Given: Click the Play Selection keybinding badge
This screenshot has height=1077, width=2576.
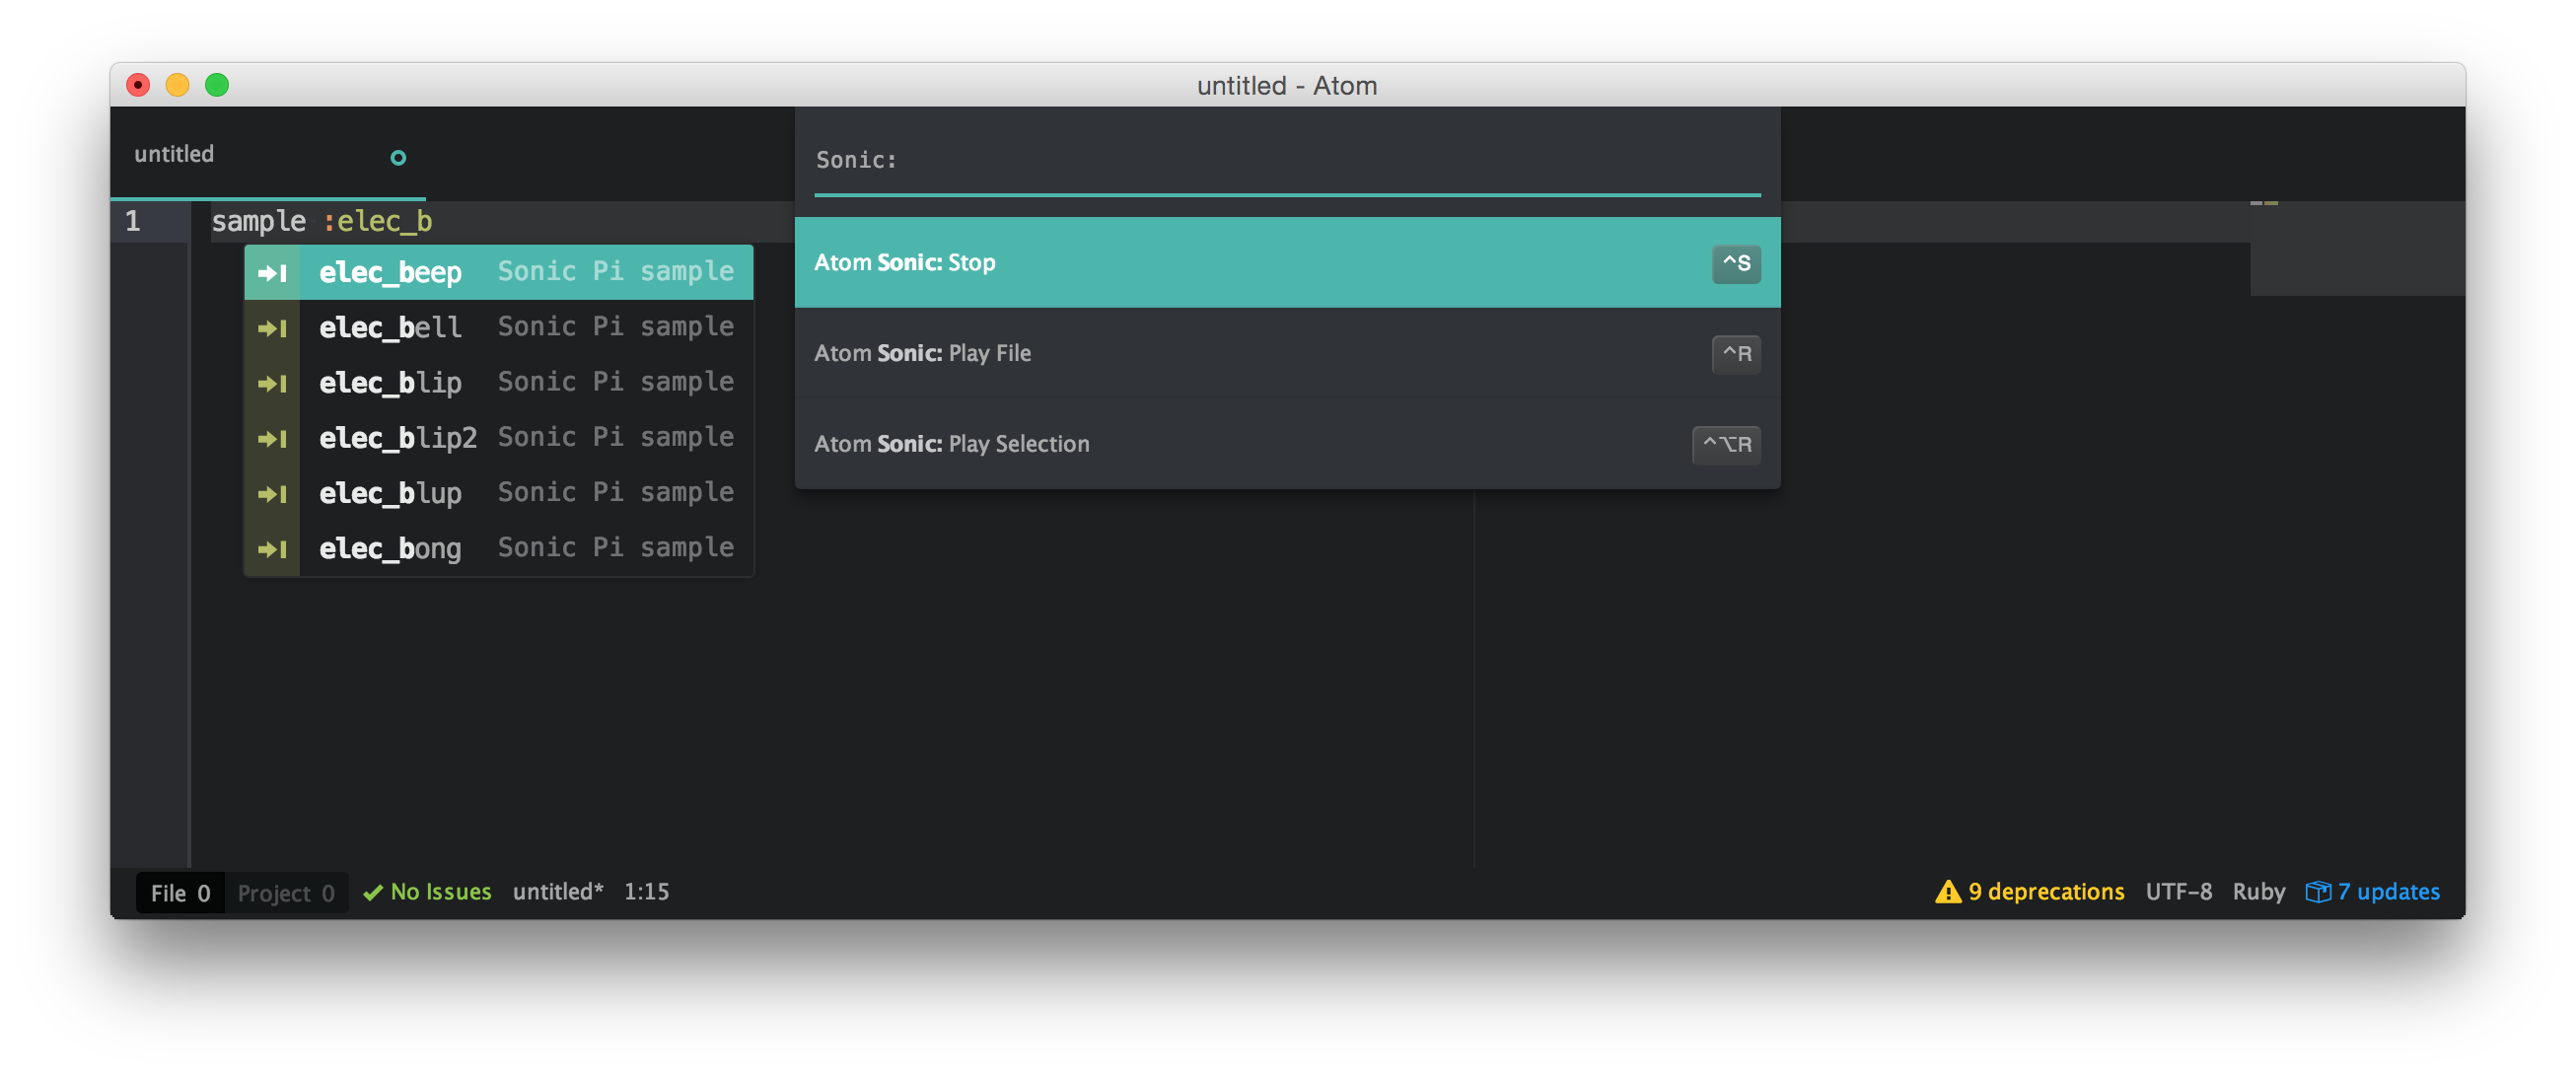Looking at the screenshot, I should coord(1726,444).
